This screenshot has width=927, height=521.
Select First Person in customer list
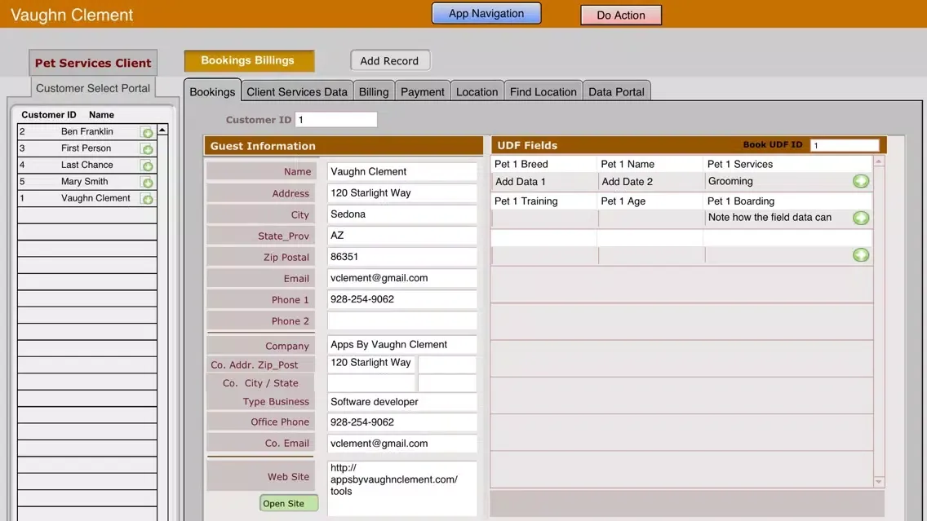point(86,148)
